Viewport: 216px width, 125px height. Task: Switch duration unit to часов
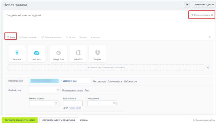pos(72,108)
